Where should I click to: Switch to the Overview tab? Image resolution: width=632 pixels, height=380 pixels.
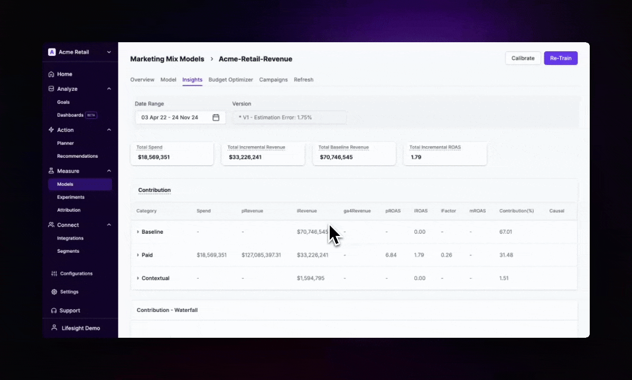142,80
